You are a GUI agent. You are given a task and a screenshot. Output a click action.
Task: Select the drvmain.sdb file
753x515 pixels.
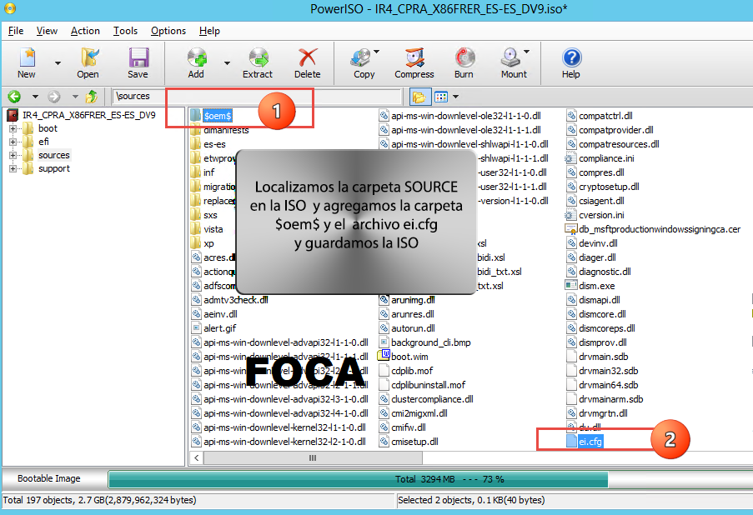click(x=603, y=357)
